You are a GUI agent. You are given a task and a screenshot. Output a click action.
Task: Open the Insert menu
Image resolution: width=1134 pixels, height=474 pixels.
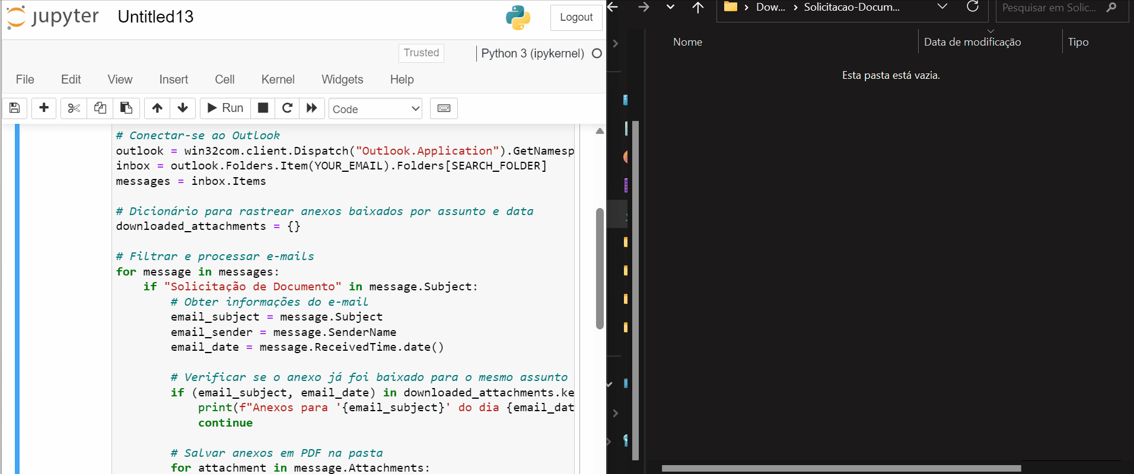[173, 79]
